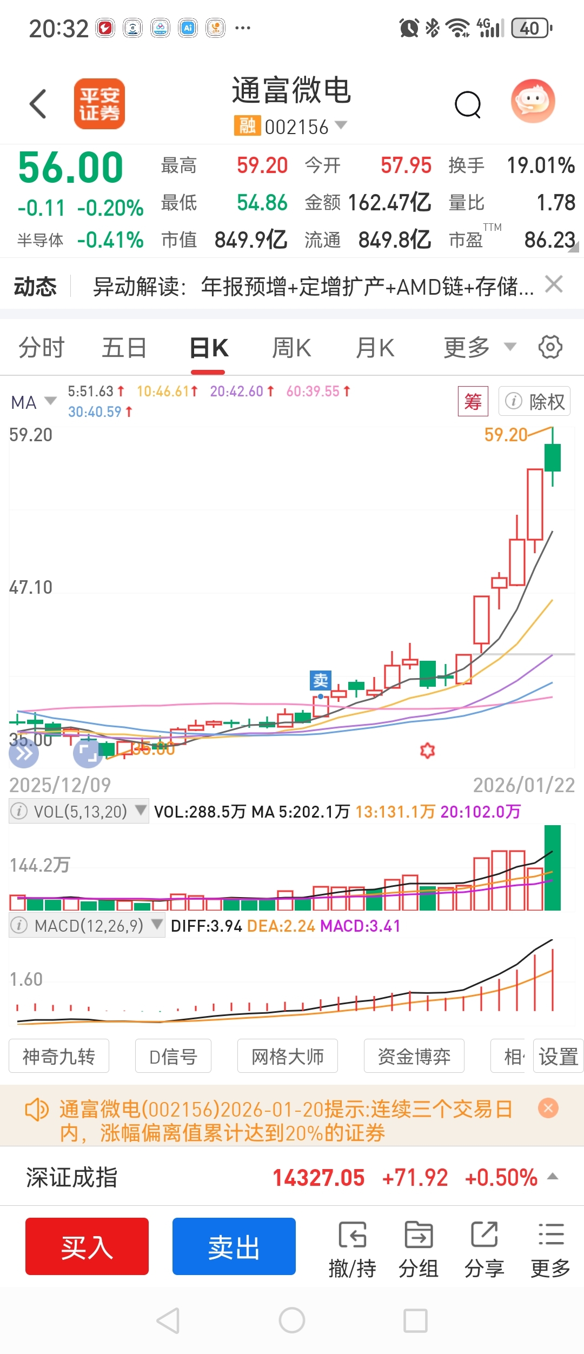Tap the red event marker on the chart
Screen dimensions: 584x1354
(428, 750)
